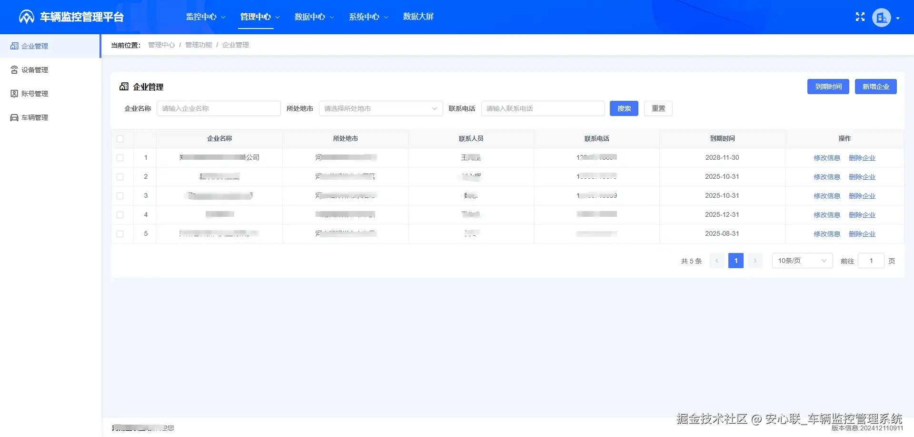Check the checkbox for row 1

click(x=120, y=158)
